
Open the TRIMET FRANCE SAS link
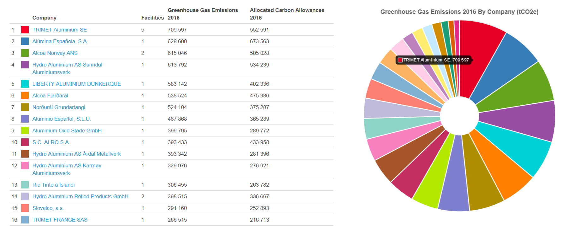pos(60,220)
